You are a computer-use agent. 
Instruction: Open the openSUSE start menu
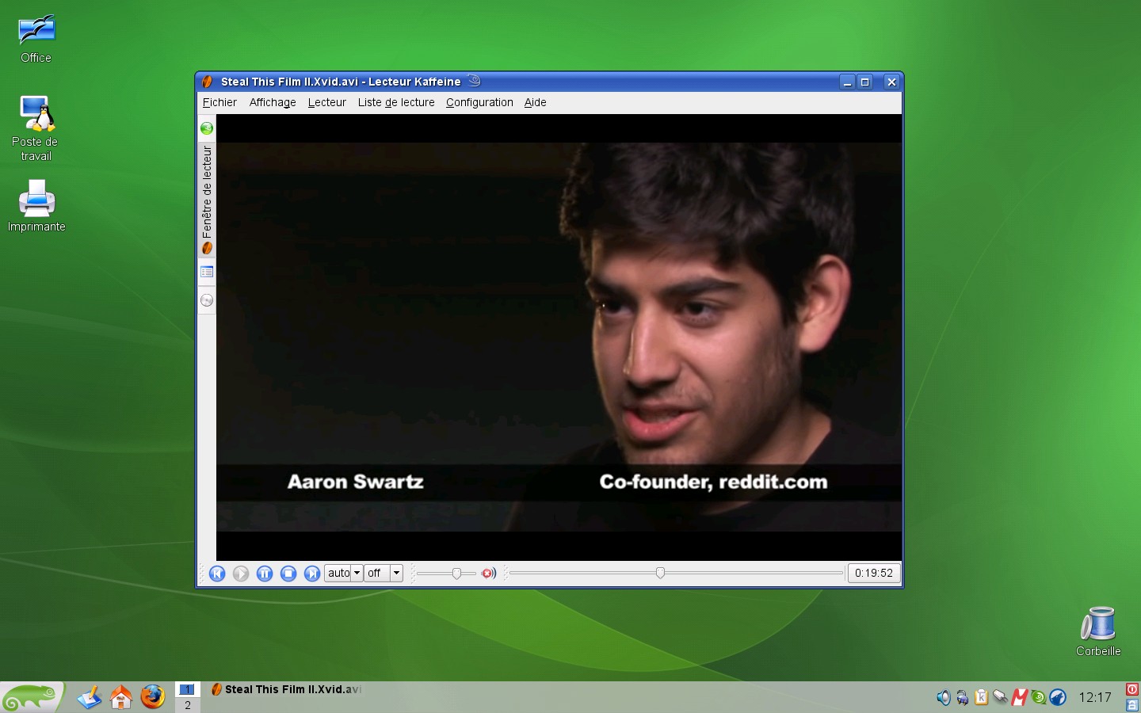click(x=32, y=697)
